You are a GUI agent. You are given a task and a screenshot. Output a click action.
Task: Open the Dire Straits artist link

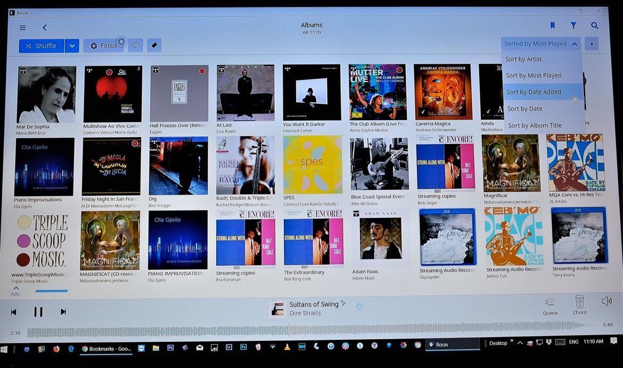tap(305, 313)
